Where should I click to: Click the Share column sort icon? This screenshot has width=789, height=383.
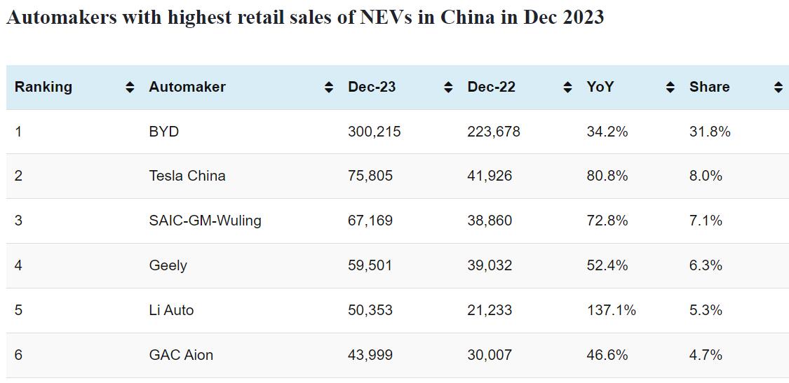pos(778,88)
